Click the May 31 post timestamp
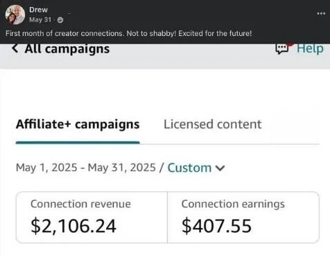330x257 pixels. coord(40,19)
